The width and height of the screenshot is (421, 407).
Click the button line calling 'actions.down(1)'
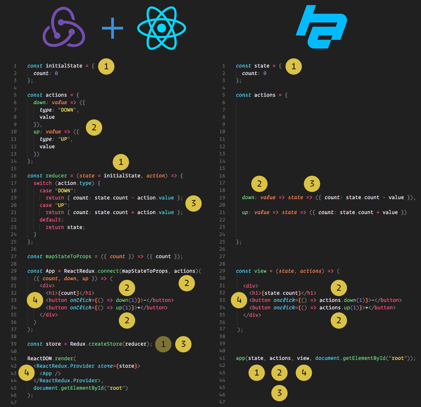(326, 300)
